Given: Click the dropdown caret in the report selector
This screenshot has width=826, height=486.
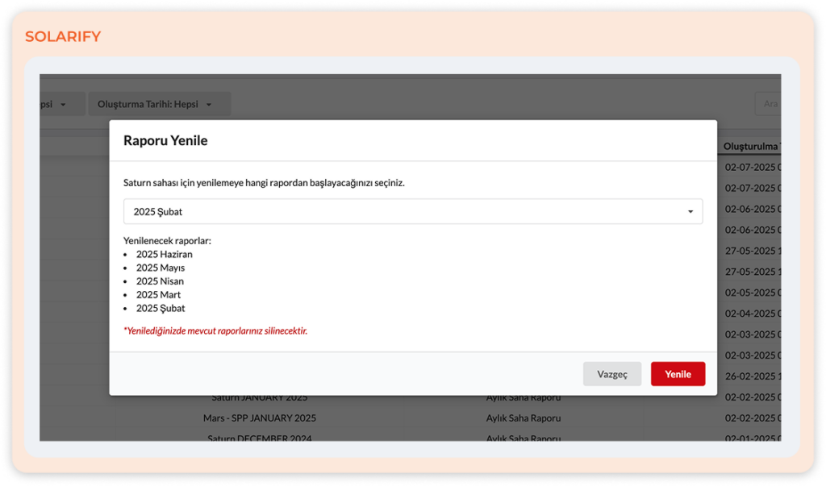Looking at the screenshot, I should (x=690, y=212).
